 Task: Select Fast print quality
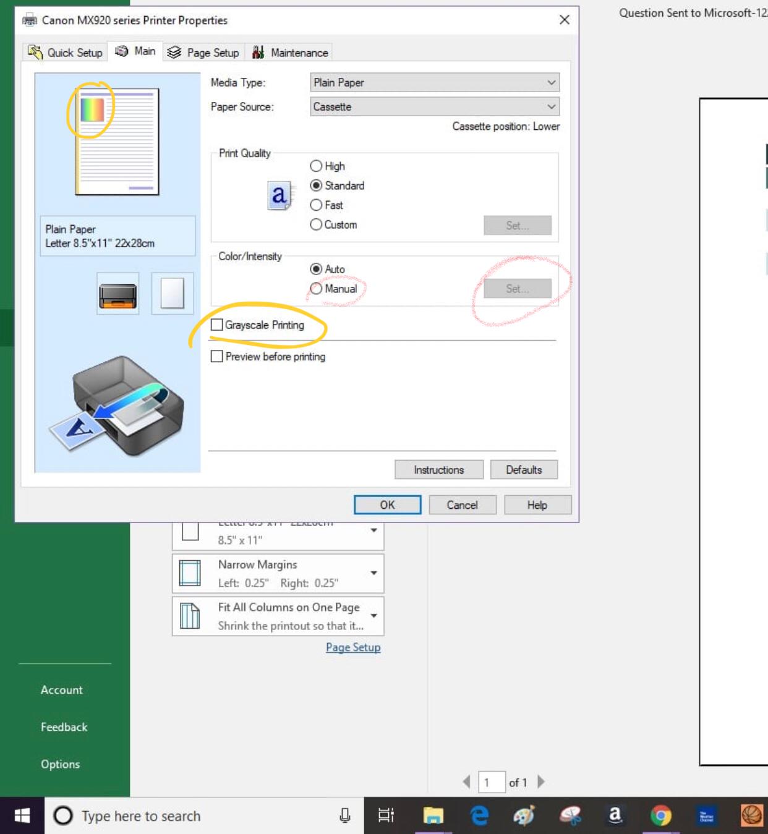pos(326,205)
